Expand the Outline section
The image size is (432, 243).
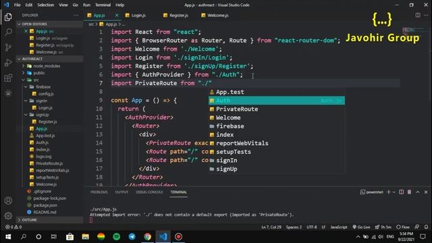click(x=49, y=220)
